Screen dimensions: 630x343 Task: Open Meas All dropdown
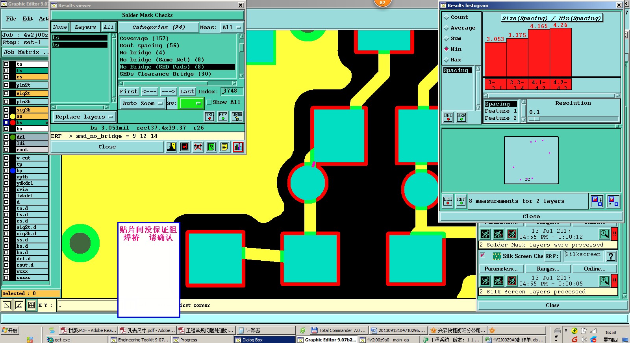click(x=232, y=28)
